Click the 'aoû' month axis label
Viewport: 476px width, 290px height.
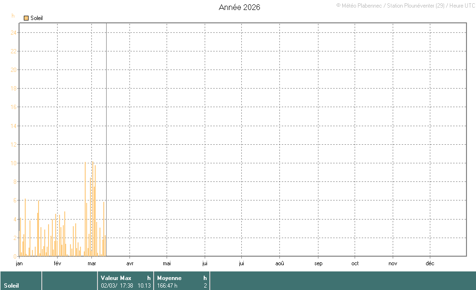click(280, 263)
